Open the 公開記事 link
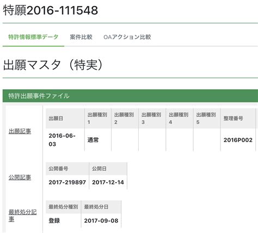This screenshot has height=233, width=258. tap(20, 177)
